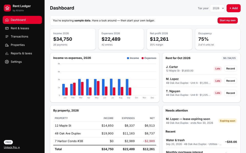Click the Transactions list icon
The width and height of the screenshot is (246, 153).
tap(7, 36)
